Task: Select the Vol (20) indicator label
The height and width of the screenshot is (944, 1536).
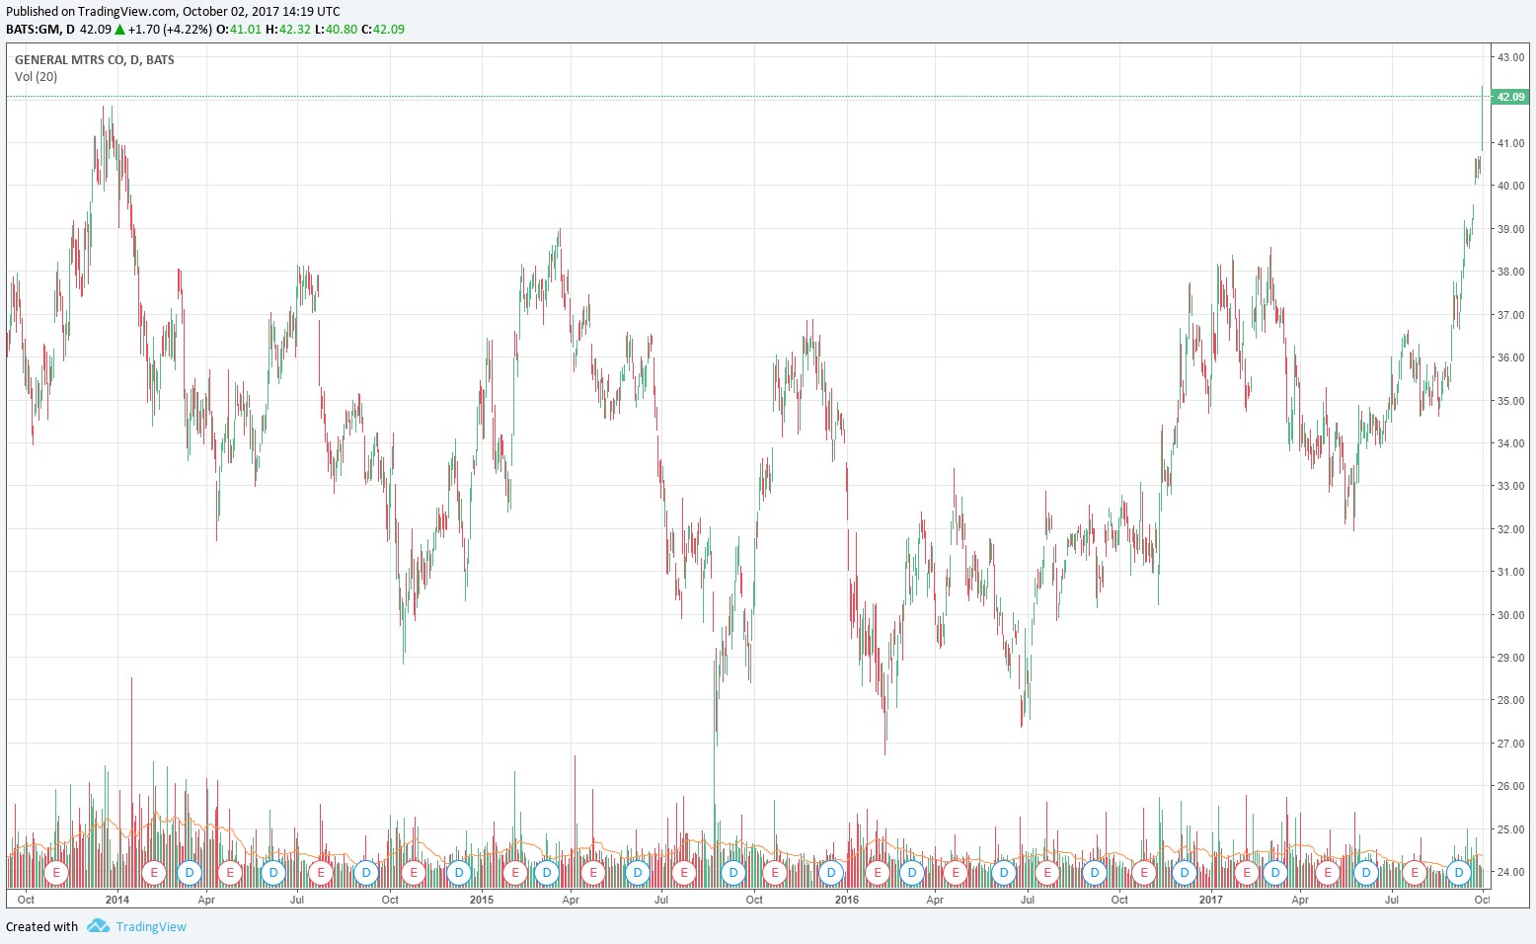Action: point(37,76)
